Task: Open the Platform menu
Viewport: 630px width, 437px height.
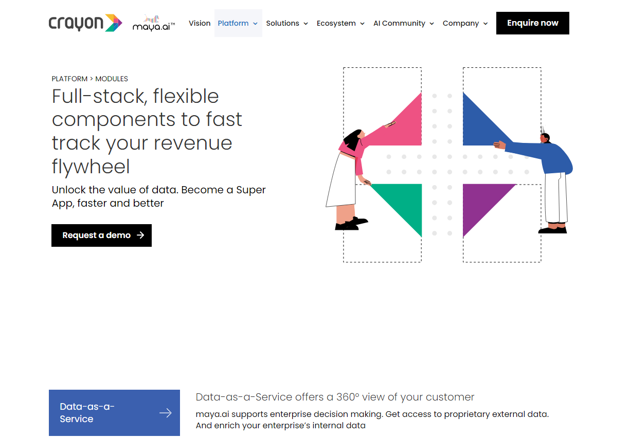Action: [x=233, y=23]
